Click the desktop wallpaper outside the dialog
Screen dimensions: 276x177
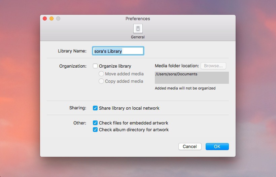20,101
